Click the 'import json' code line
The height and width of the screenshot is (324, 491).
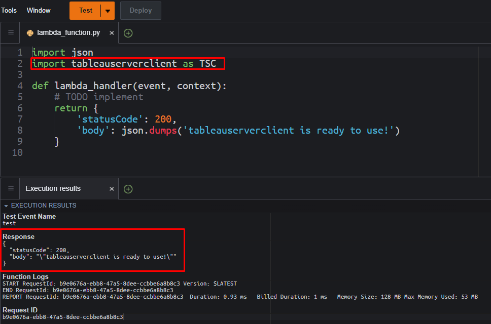pos(62,53)
